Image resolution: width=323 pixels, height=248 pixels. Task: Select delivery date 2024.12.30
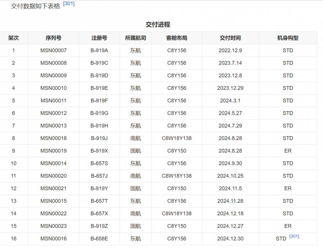230,239
